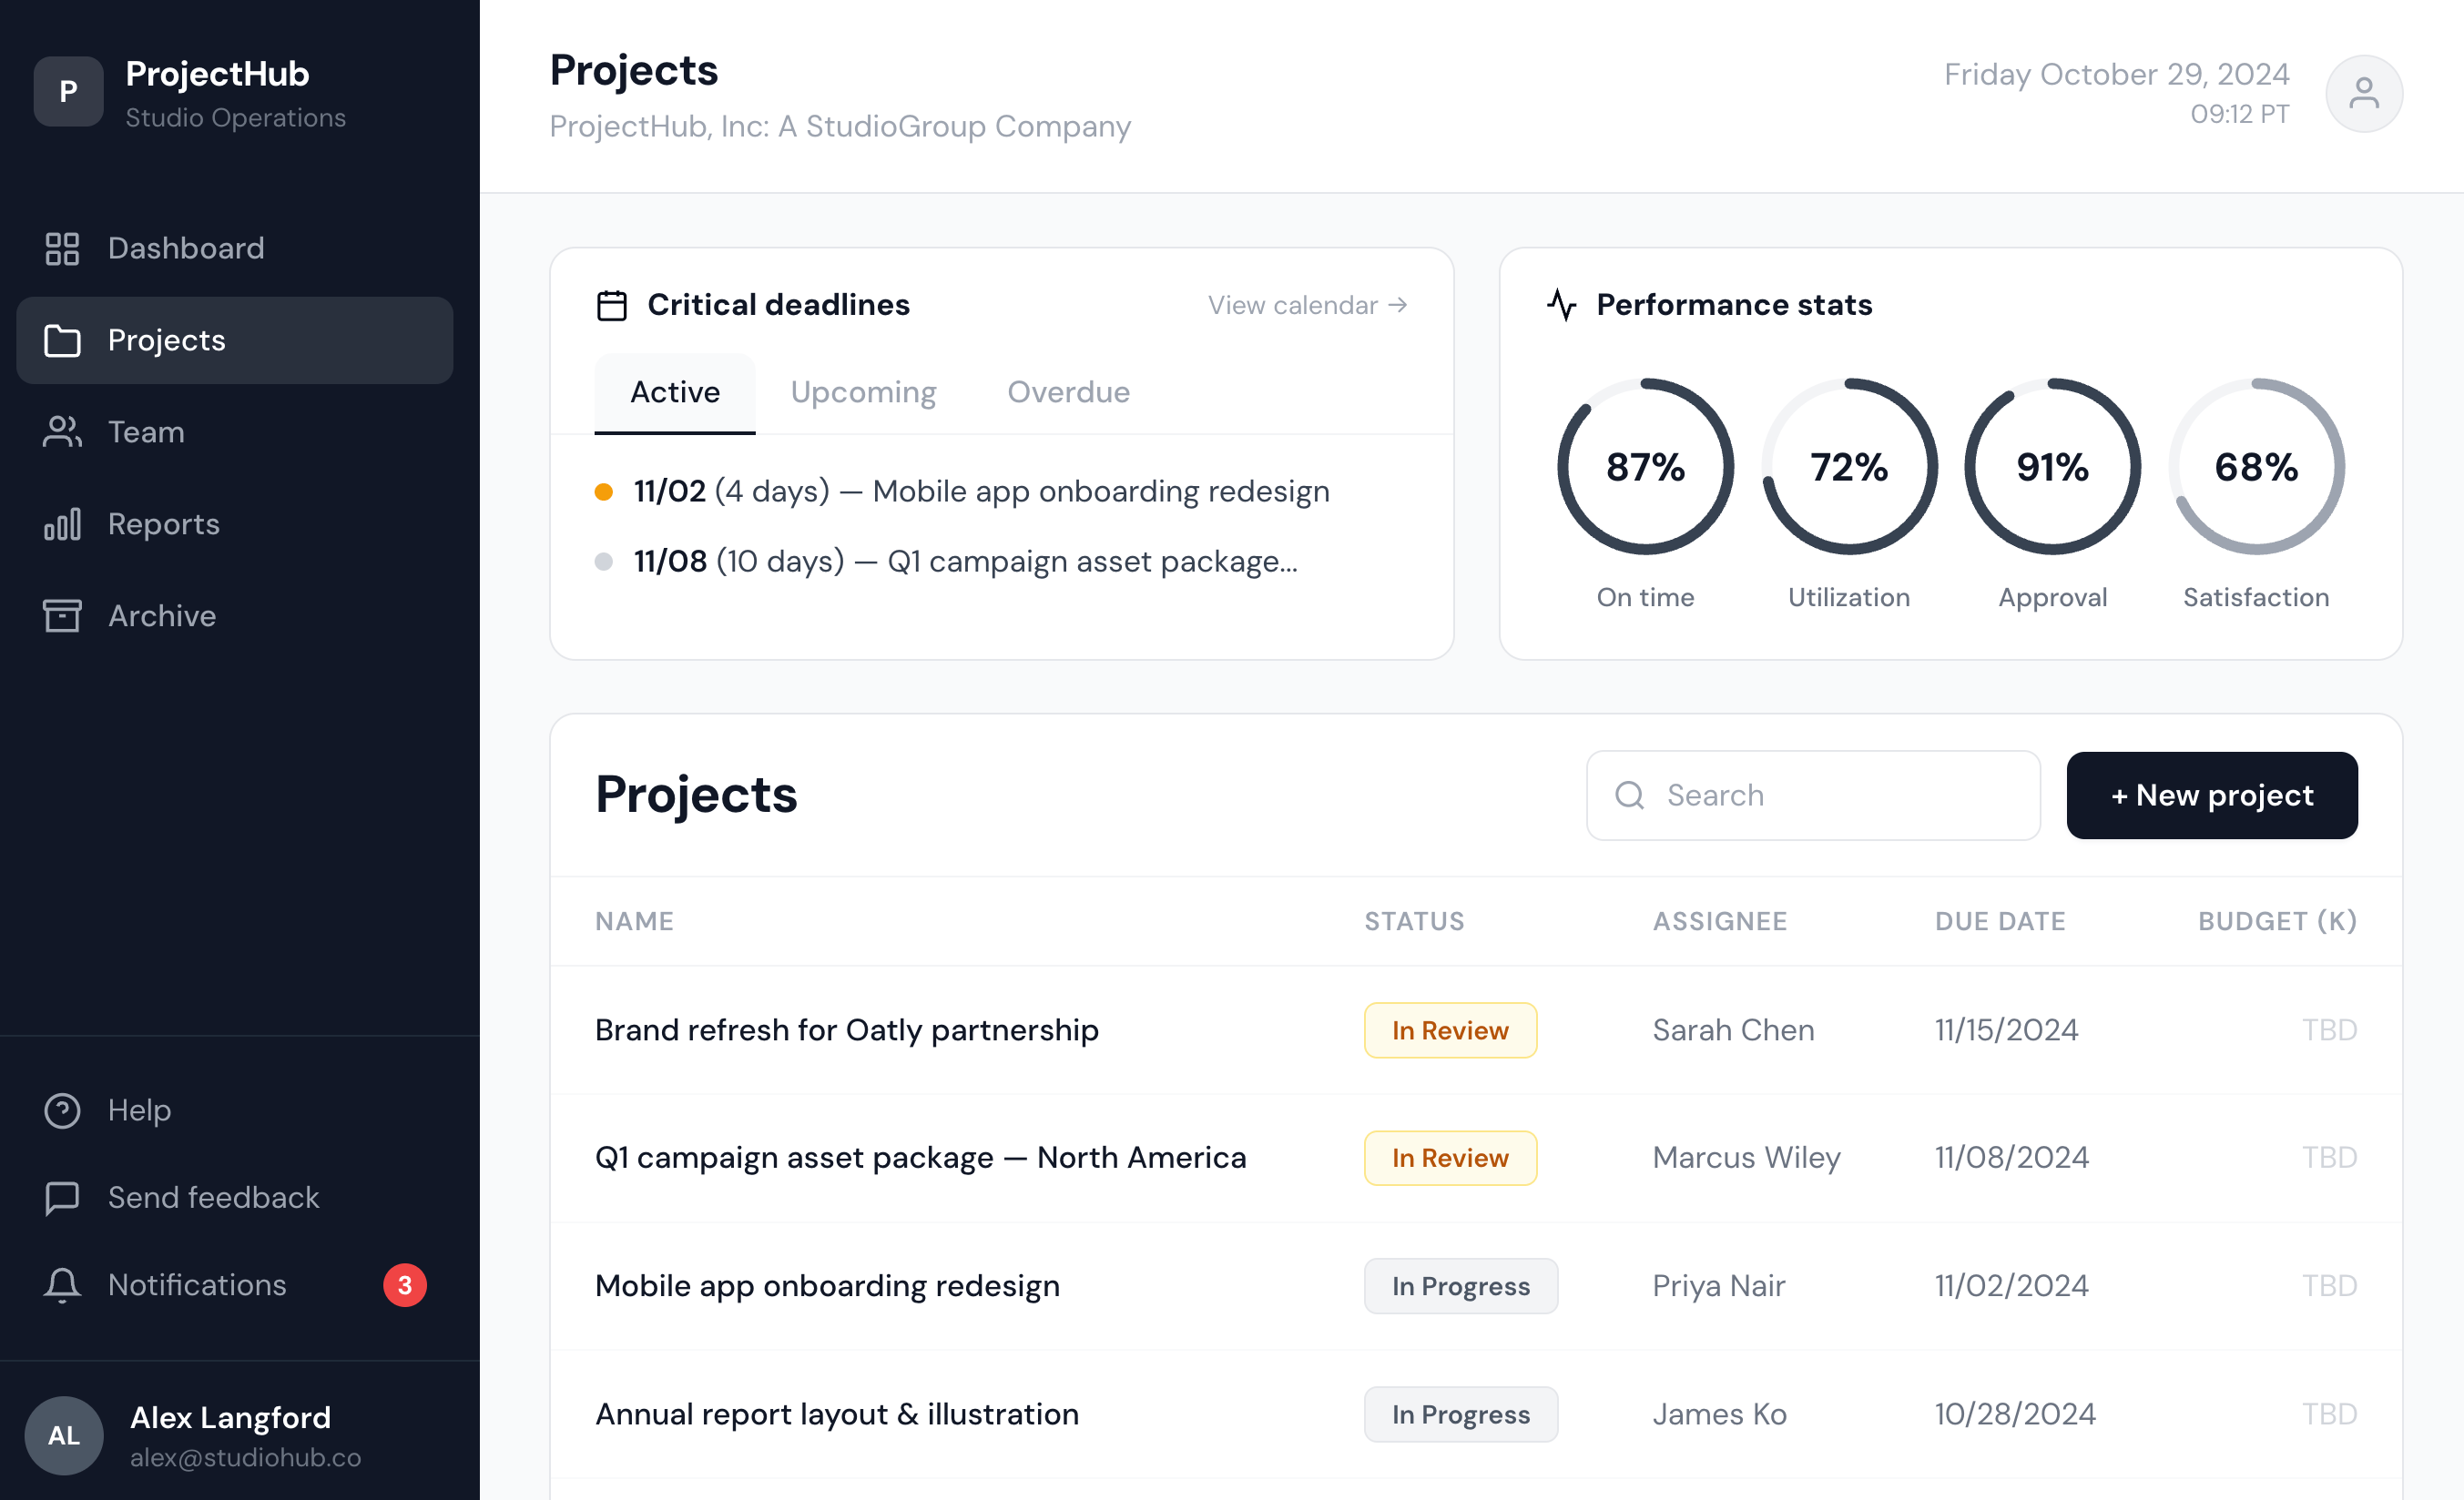The height and width of the screenshot is (1500, 2464).
Task: Open the Team section icon
Action: click(63, 431)
